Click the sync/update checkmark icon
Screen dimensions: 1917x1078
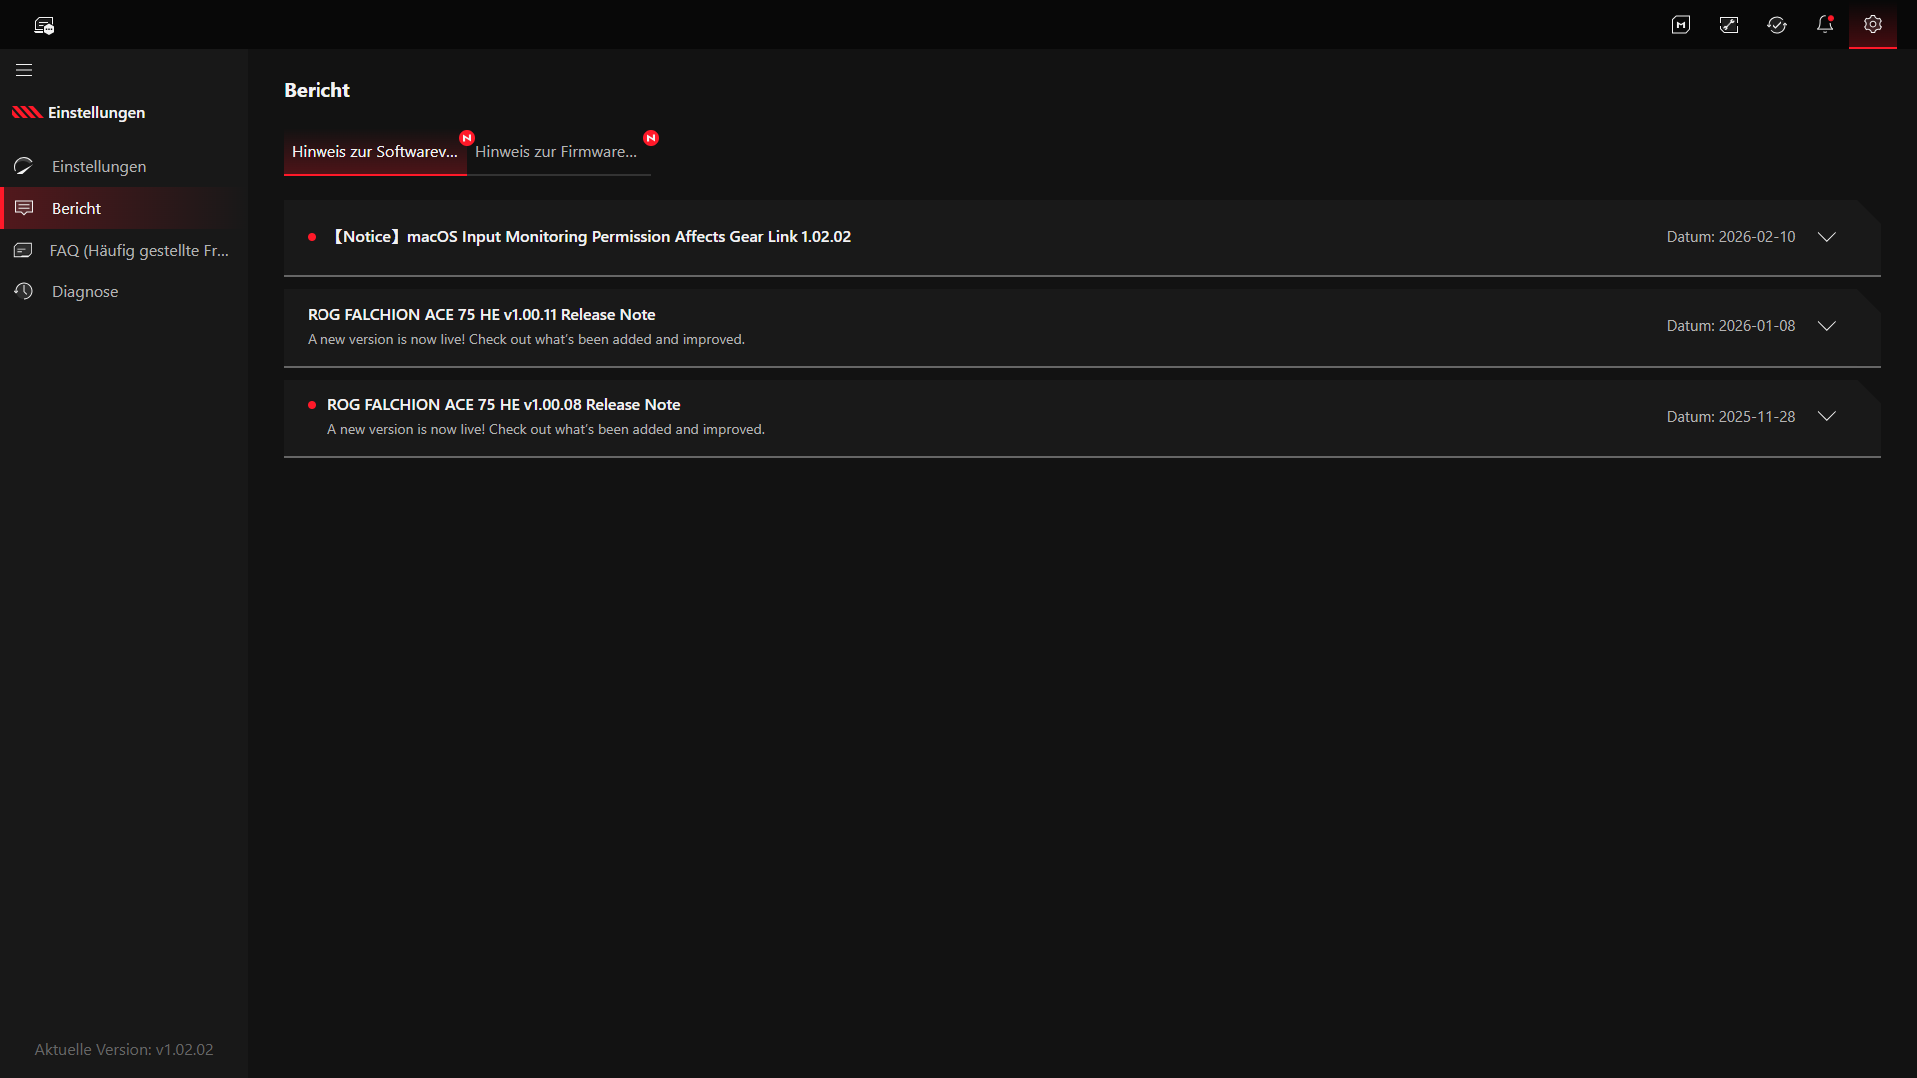1777,25
